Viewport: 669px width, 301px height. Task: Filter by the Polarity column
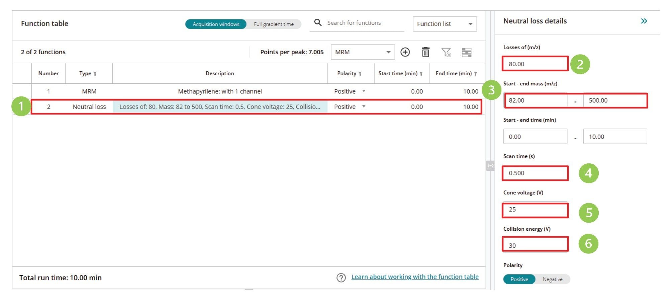(x=360, y=74)
